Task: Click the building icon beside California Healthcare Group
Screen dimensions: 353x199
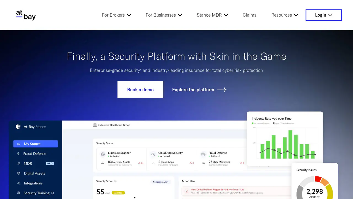Action: 95,125
